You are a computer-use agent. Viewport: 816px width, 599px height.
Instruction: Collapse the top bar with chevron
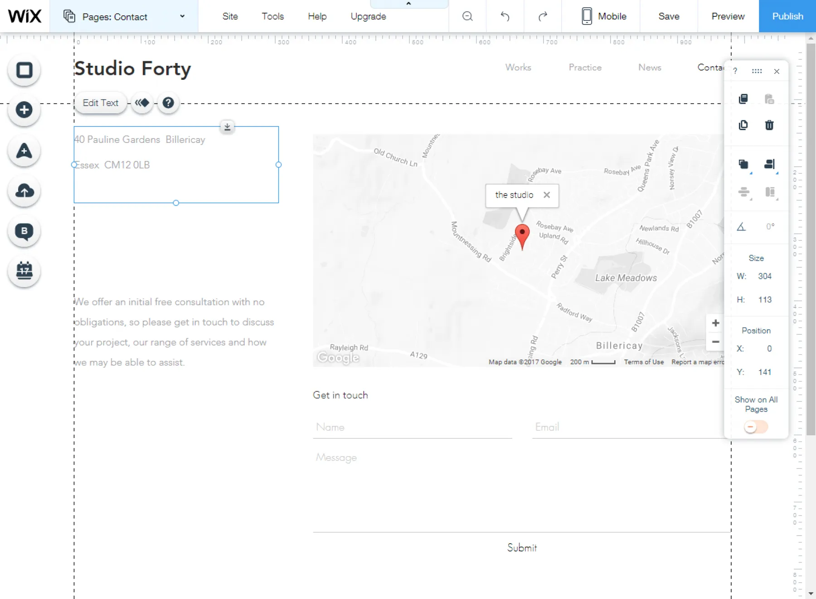408,4
